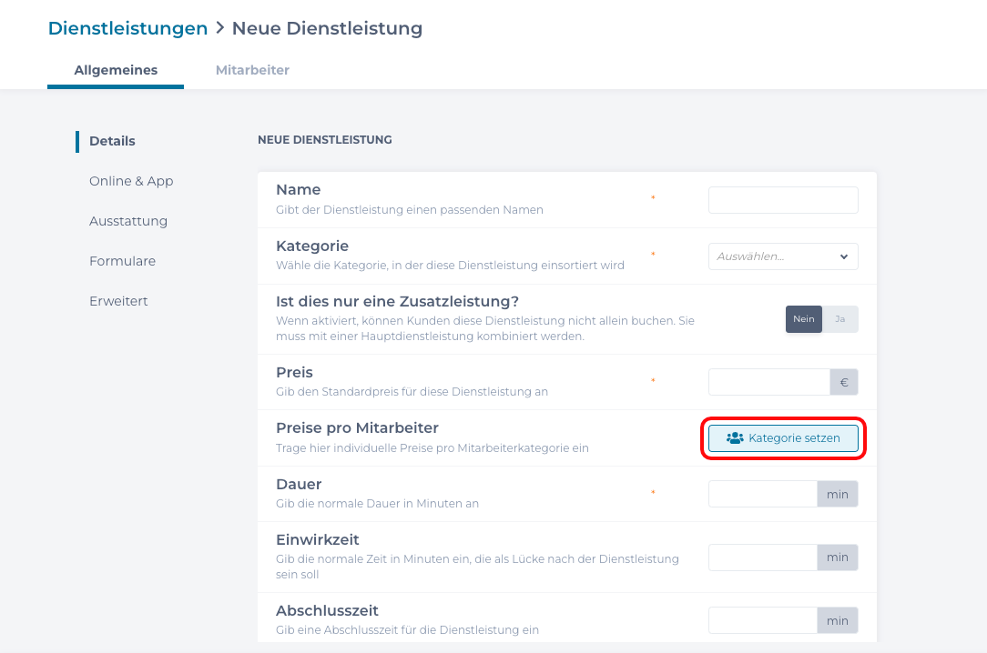Toggle Zusatzleistung to Ja
The height and width of the screenshot is (653, 987).
(x=839, y=319)
